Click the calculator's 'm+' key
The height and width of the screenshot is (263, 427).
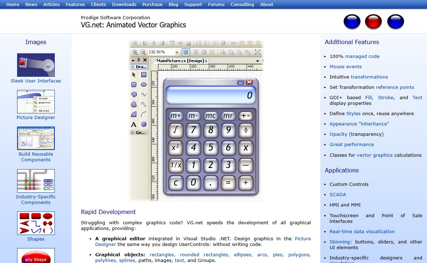coord(176,116)
